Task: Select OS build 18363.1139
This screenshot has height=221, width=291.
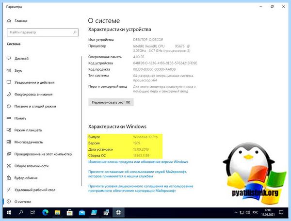Action: click(x=141, y=156)
